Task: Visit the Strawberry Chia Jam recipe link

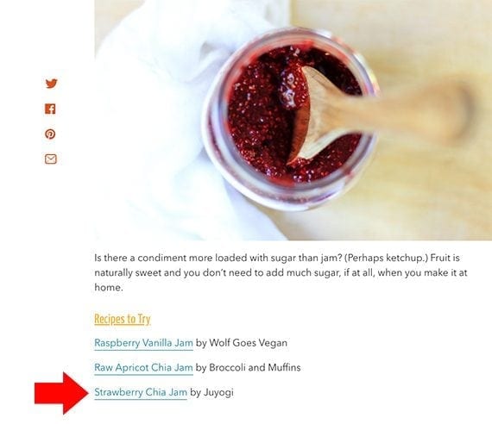Action: [x=141, y=392]
